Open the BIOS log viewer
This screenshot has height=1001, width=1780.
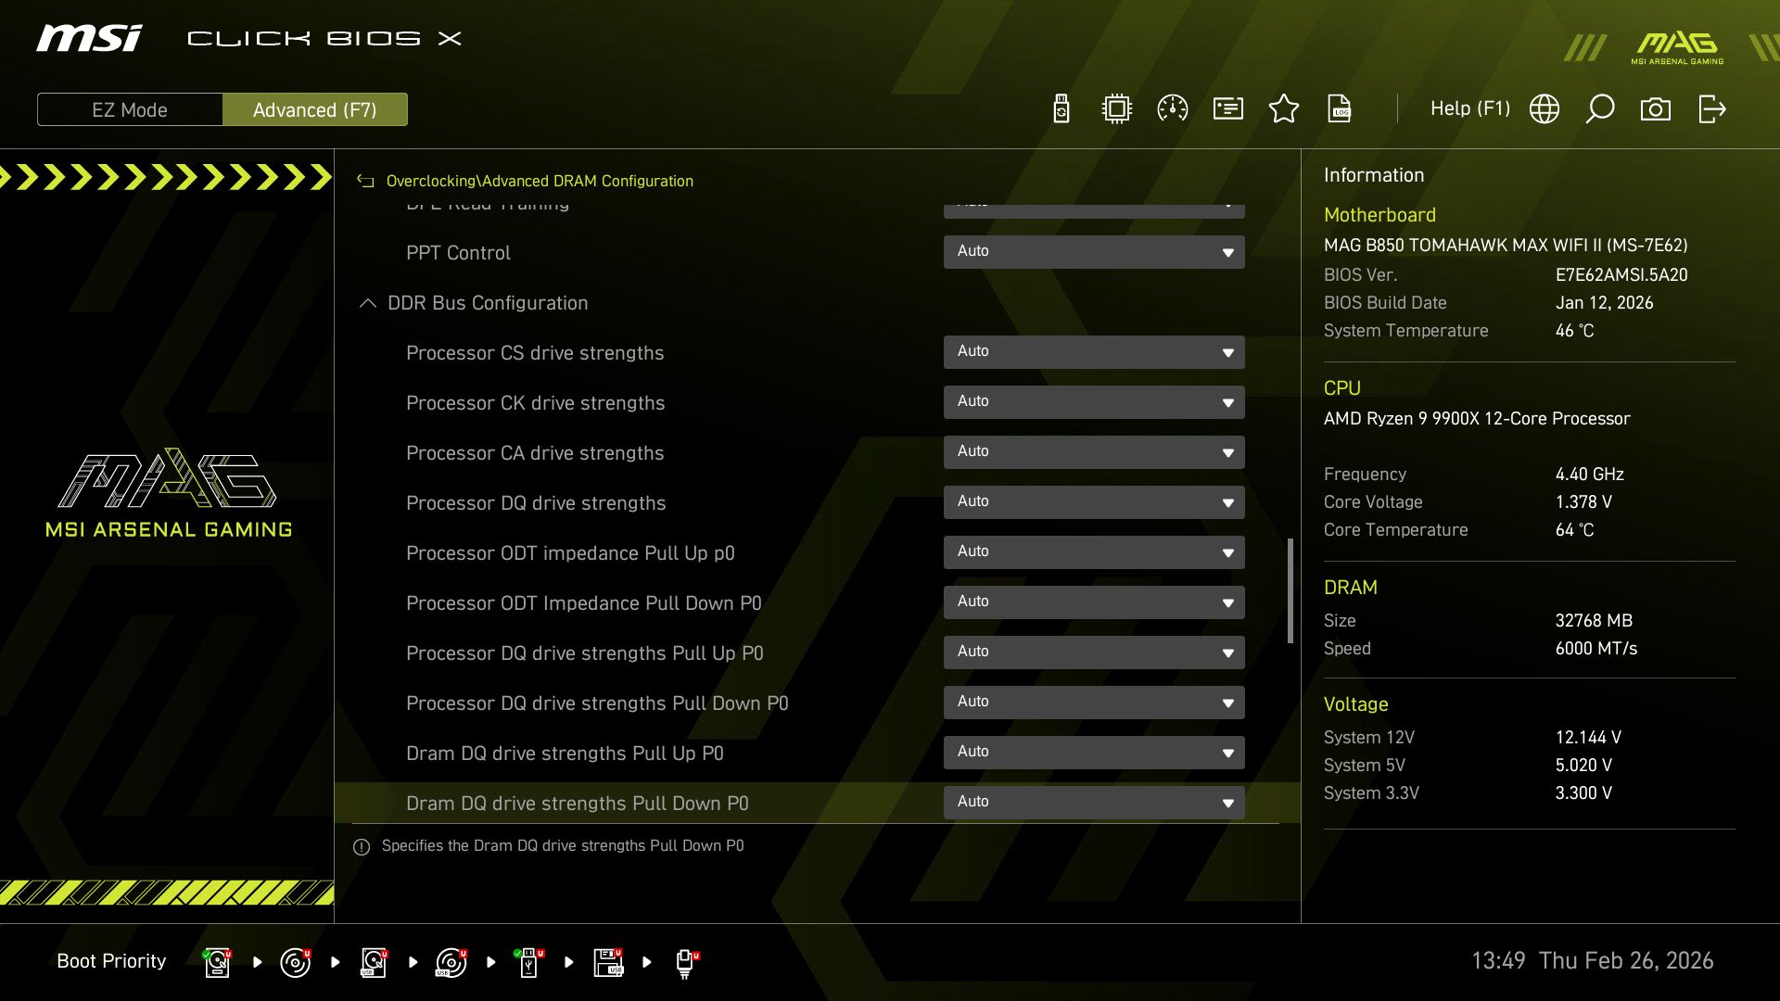click(x=1340, y=108)
